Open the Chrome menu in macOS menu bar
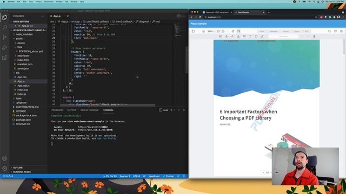 click(11, 2)
